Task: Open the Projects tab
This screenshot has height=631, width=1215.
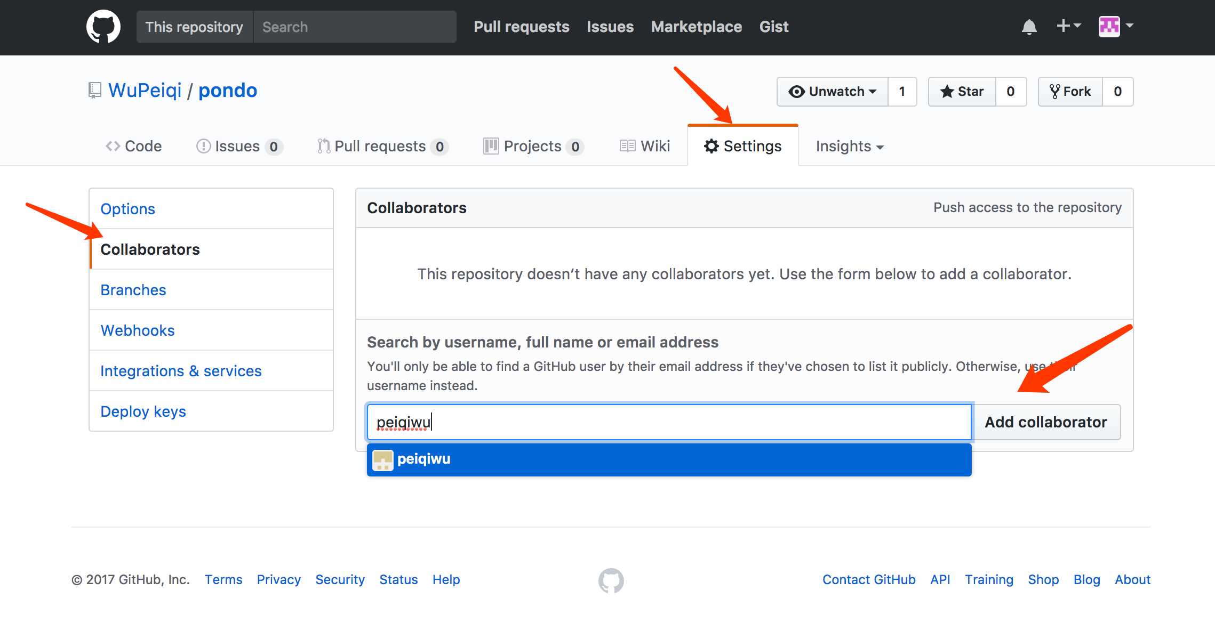Action: [x=532, y=146]
